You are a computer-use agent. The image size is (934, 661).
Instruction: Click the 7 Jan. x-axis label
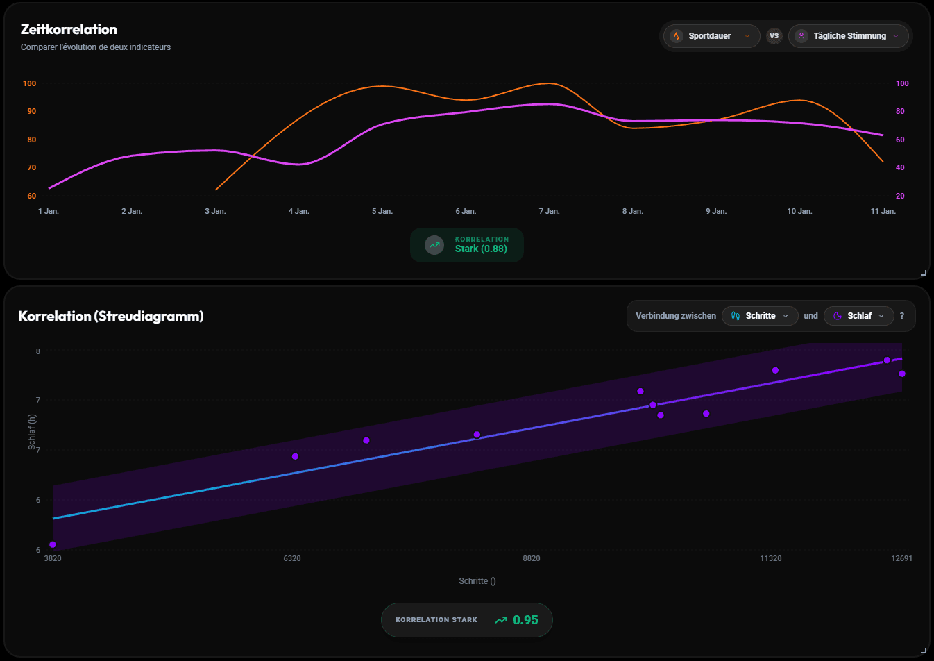click(550, 211)
